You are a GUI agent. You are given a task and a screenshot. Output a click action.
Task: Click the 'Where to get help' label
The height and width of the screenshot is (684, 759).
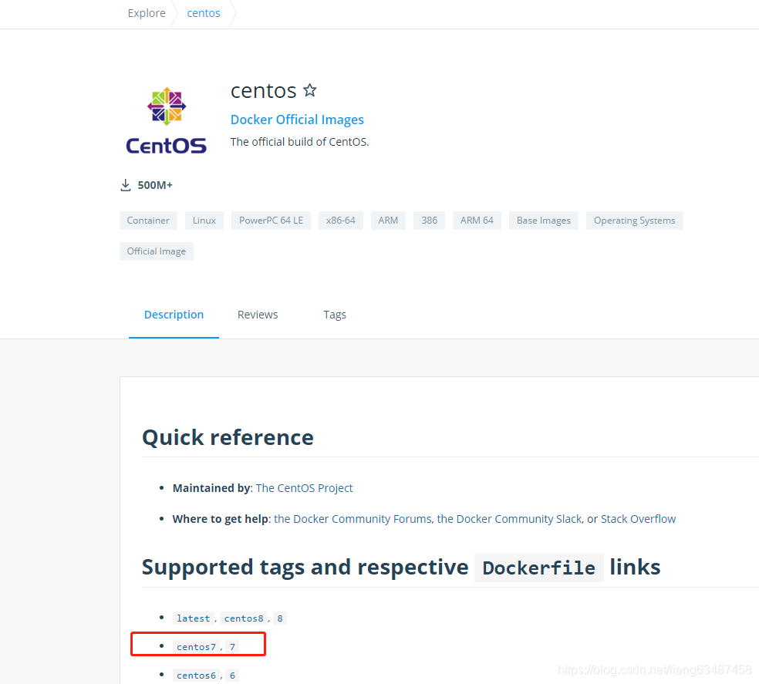[221, 519]
